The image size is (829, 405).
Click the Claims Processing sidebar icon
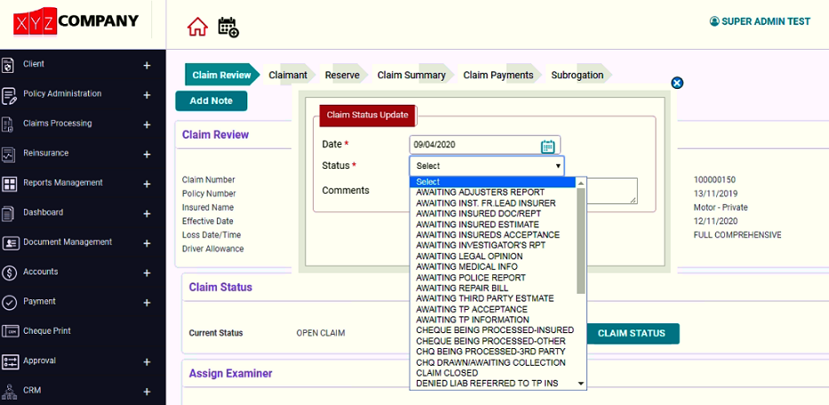pyautogui.click(x=10, y=123)
